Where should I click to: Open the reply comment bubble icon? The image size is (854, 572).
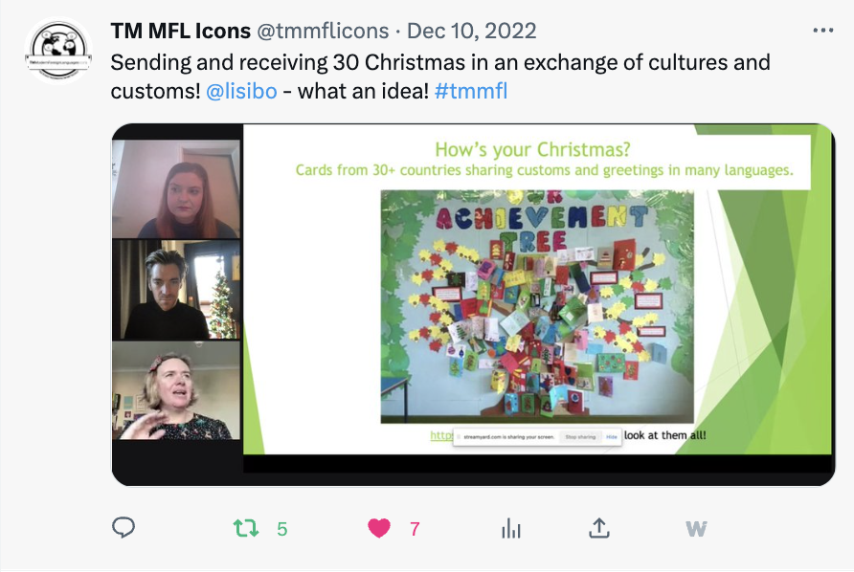click(x=124, y=527)
